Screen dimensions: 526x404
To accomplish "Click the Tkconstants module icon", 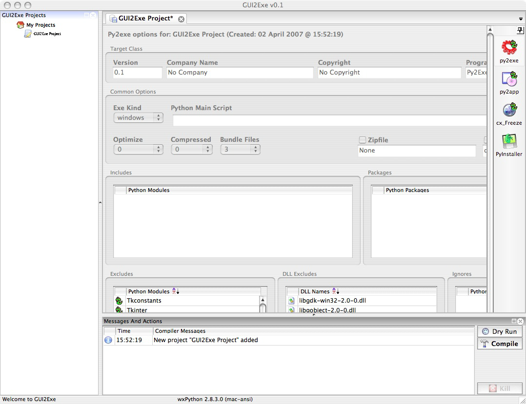I will click(119, 301).
